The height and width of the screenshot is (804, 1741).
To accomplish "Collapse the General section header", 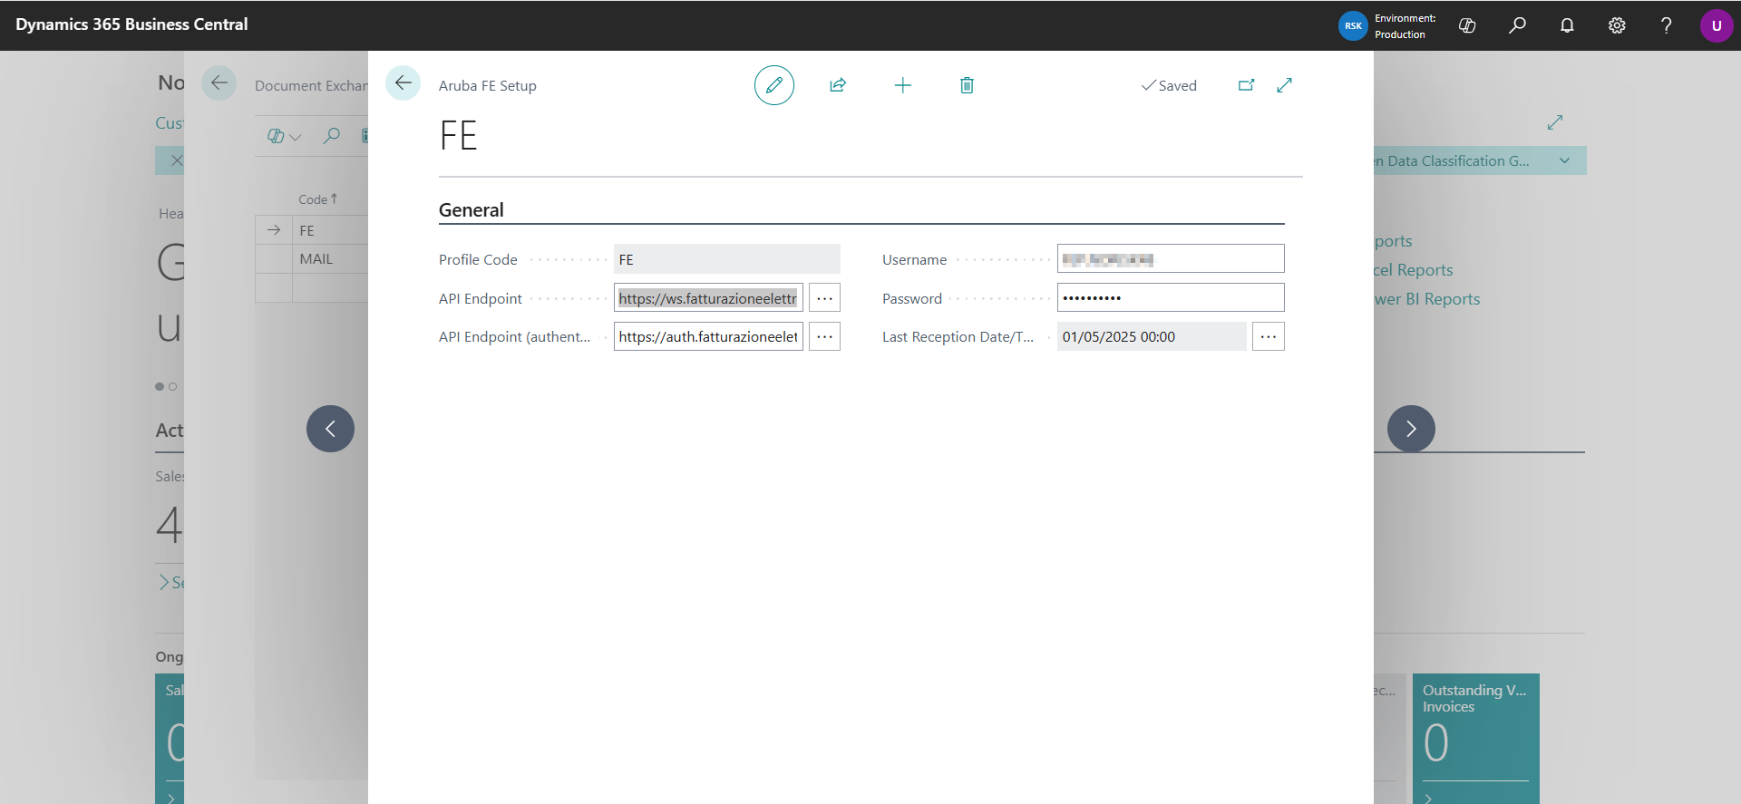I will 471,210.
